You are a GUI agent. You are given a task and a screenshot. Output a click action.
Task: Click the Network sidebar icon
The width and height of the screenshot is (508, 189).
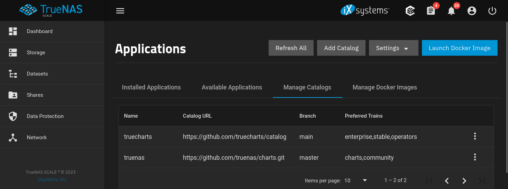[13, 137]
